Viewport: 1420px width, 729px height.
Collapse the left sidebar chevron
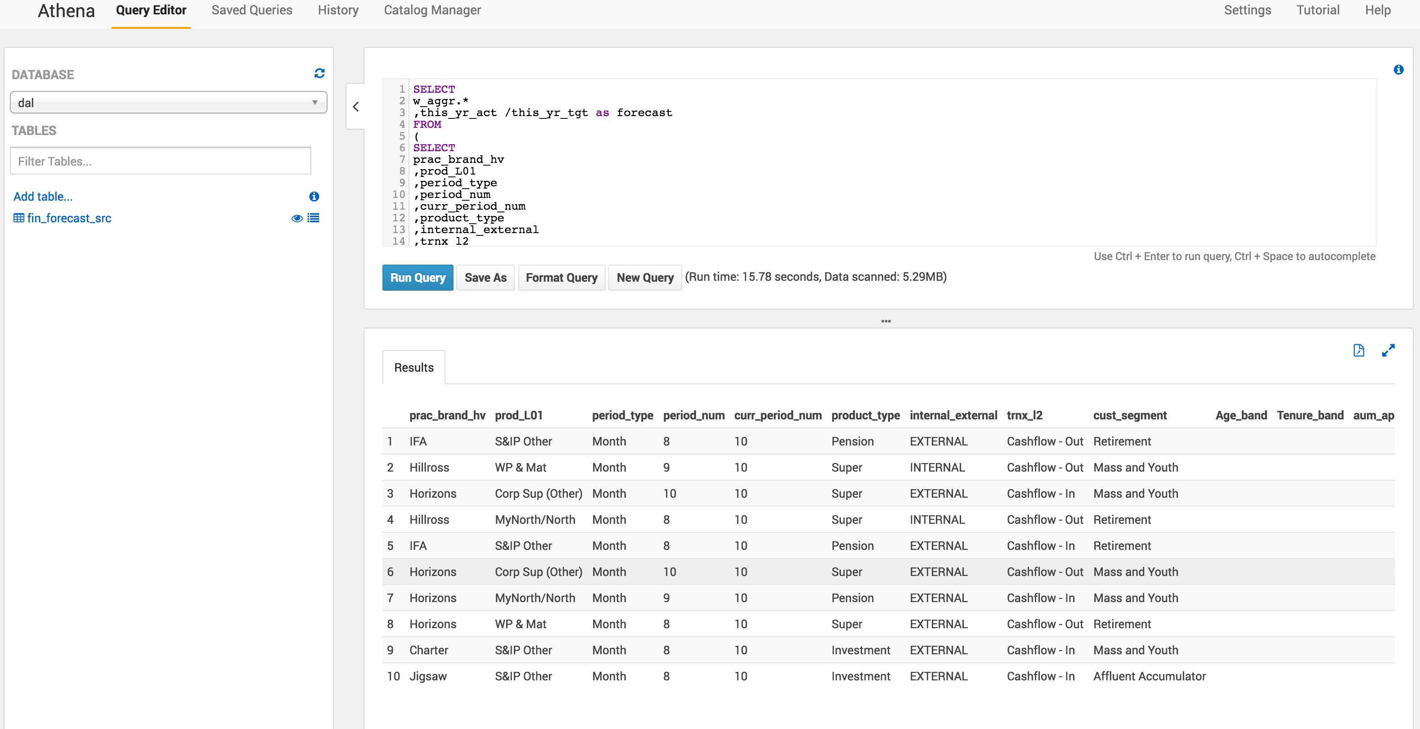click(356, 107)
